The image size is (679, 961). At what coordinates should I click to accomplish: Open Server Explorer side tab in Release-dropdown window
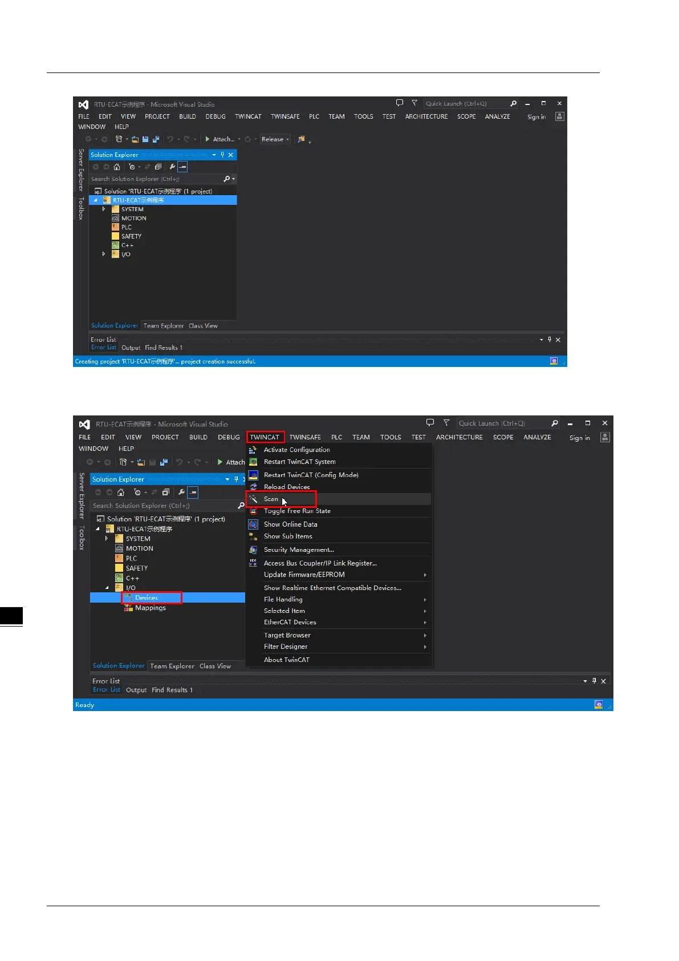coord(81,169)
